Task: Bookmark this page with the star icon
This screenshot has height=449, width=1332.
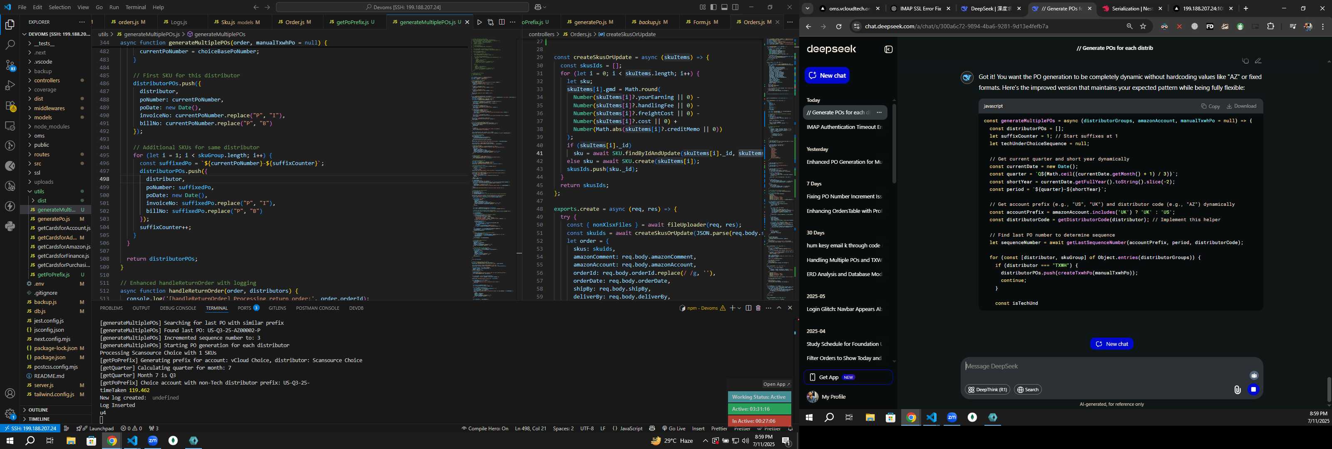Action: (x=1143, y=26)
